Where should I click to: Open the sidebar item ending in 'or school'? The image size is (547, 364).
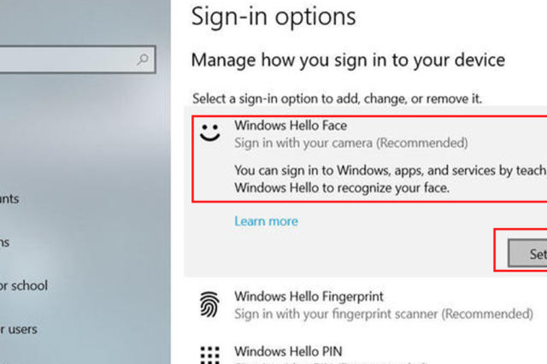(24, 285)
